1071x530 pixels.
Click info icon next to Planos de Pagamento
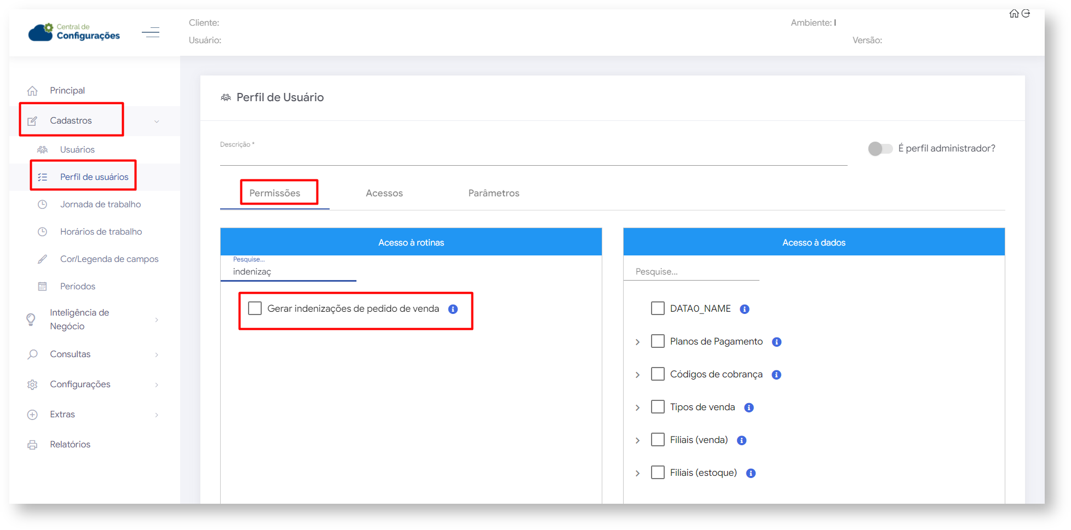(776, 342)
